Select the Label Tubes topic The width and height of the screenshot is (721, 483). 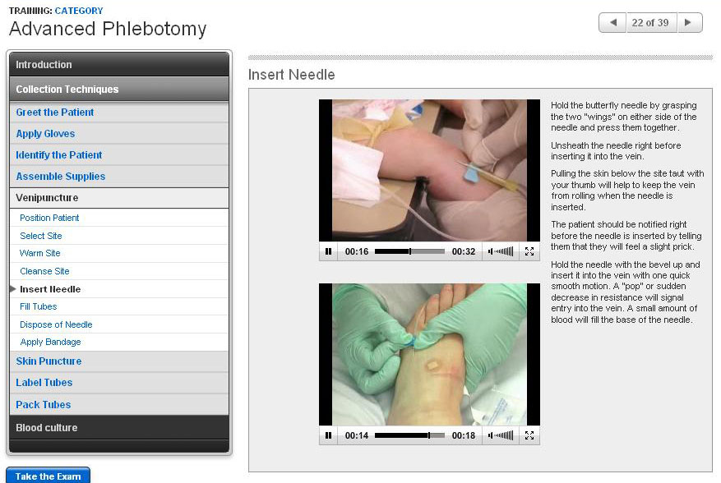[44, 383]
